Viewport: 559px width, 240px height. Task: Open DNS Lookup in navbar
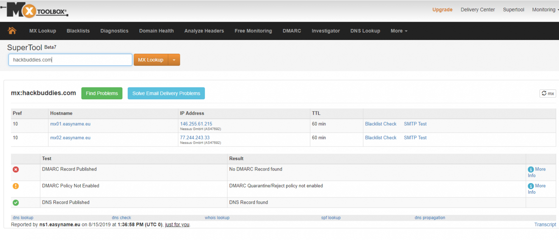point(365,31)
